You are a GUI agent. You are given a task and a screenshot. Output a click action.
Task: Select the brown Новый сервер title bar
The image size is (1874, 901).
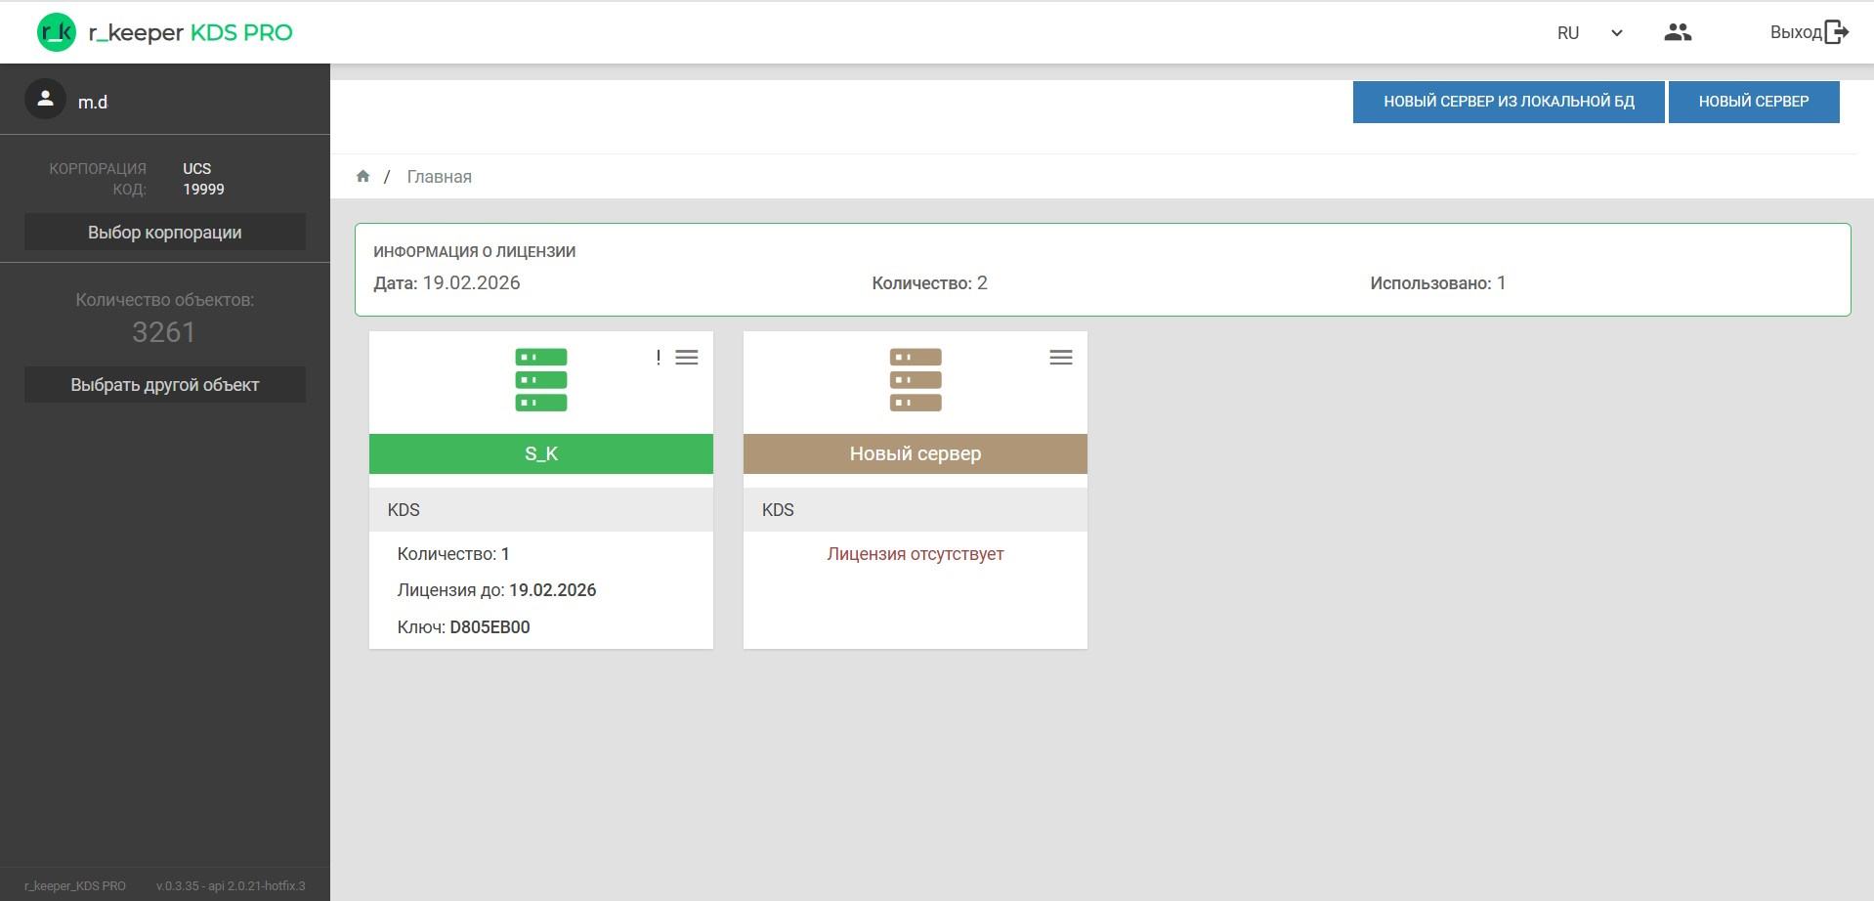[x=915, y=453]
